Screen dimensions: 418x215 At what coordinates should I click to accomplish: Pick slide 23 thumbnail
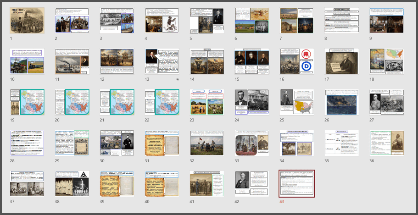tap(207, 102)
